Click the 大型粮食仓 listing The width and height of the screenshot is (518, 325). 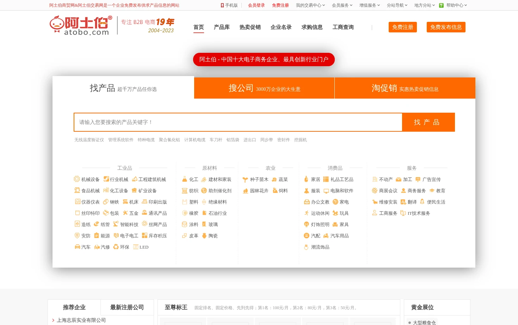point(424,323)
